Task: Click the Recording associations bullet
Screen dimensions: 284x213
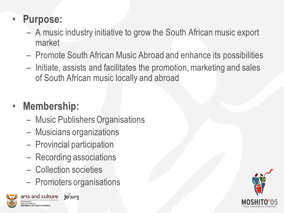Action: coord(76,157)
